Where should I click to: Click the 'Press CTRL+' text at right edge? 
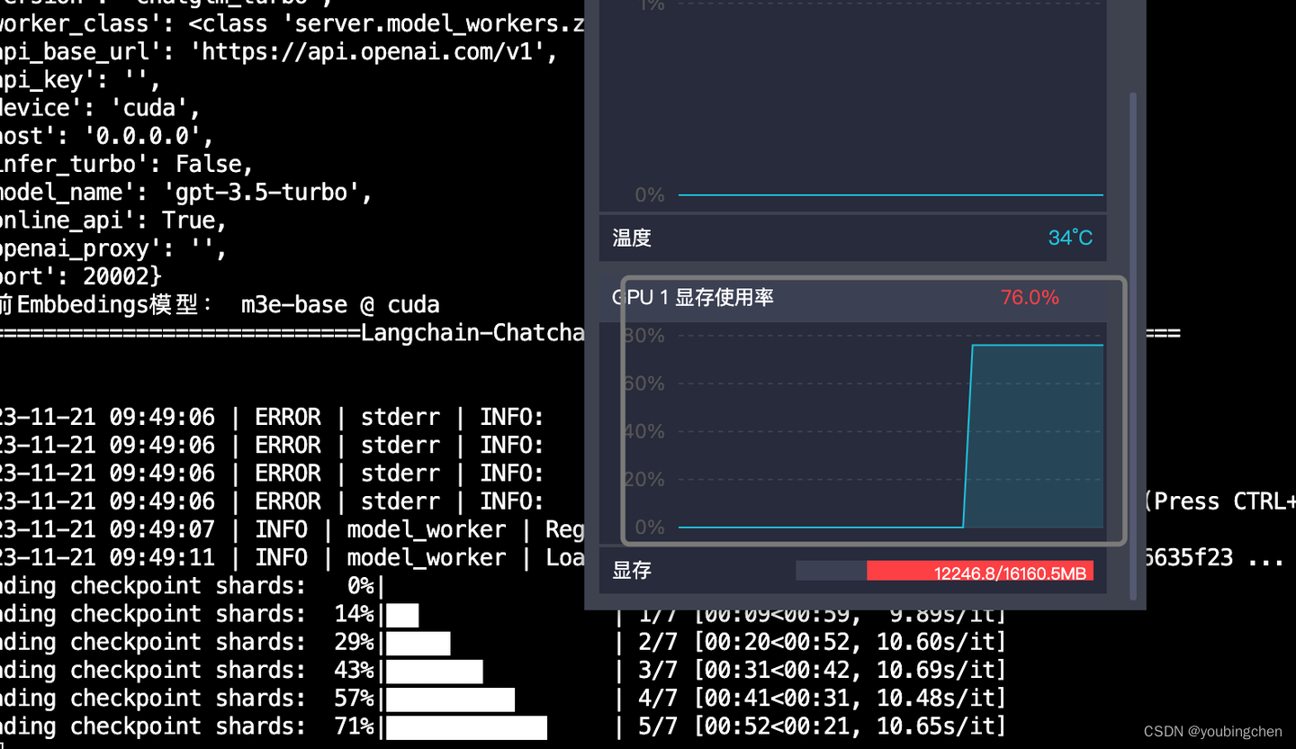click(x=1220, y=502)
